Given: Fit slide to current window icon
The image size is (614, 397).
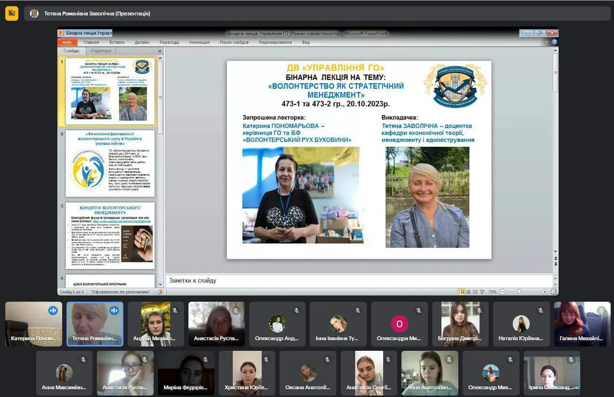Looking at the screenshot, I should click(x=553, y=292).
